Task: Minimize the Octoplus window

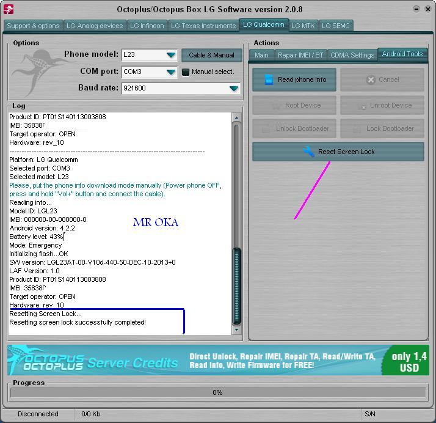Action: coord(416,9)
